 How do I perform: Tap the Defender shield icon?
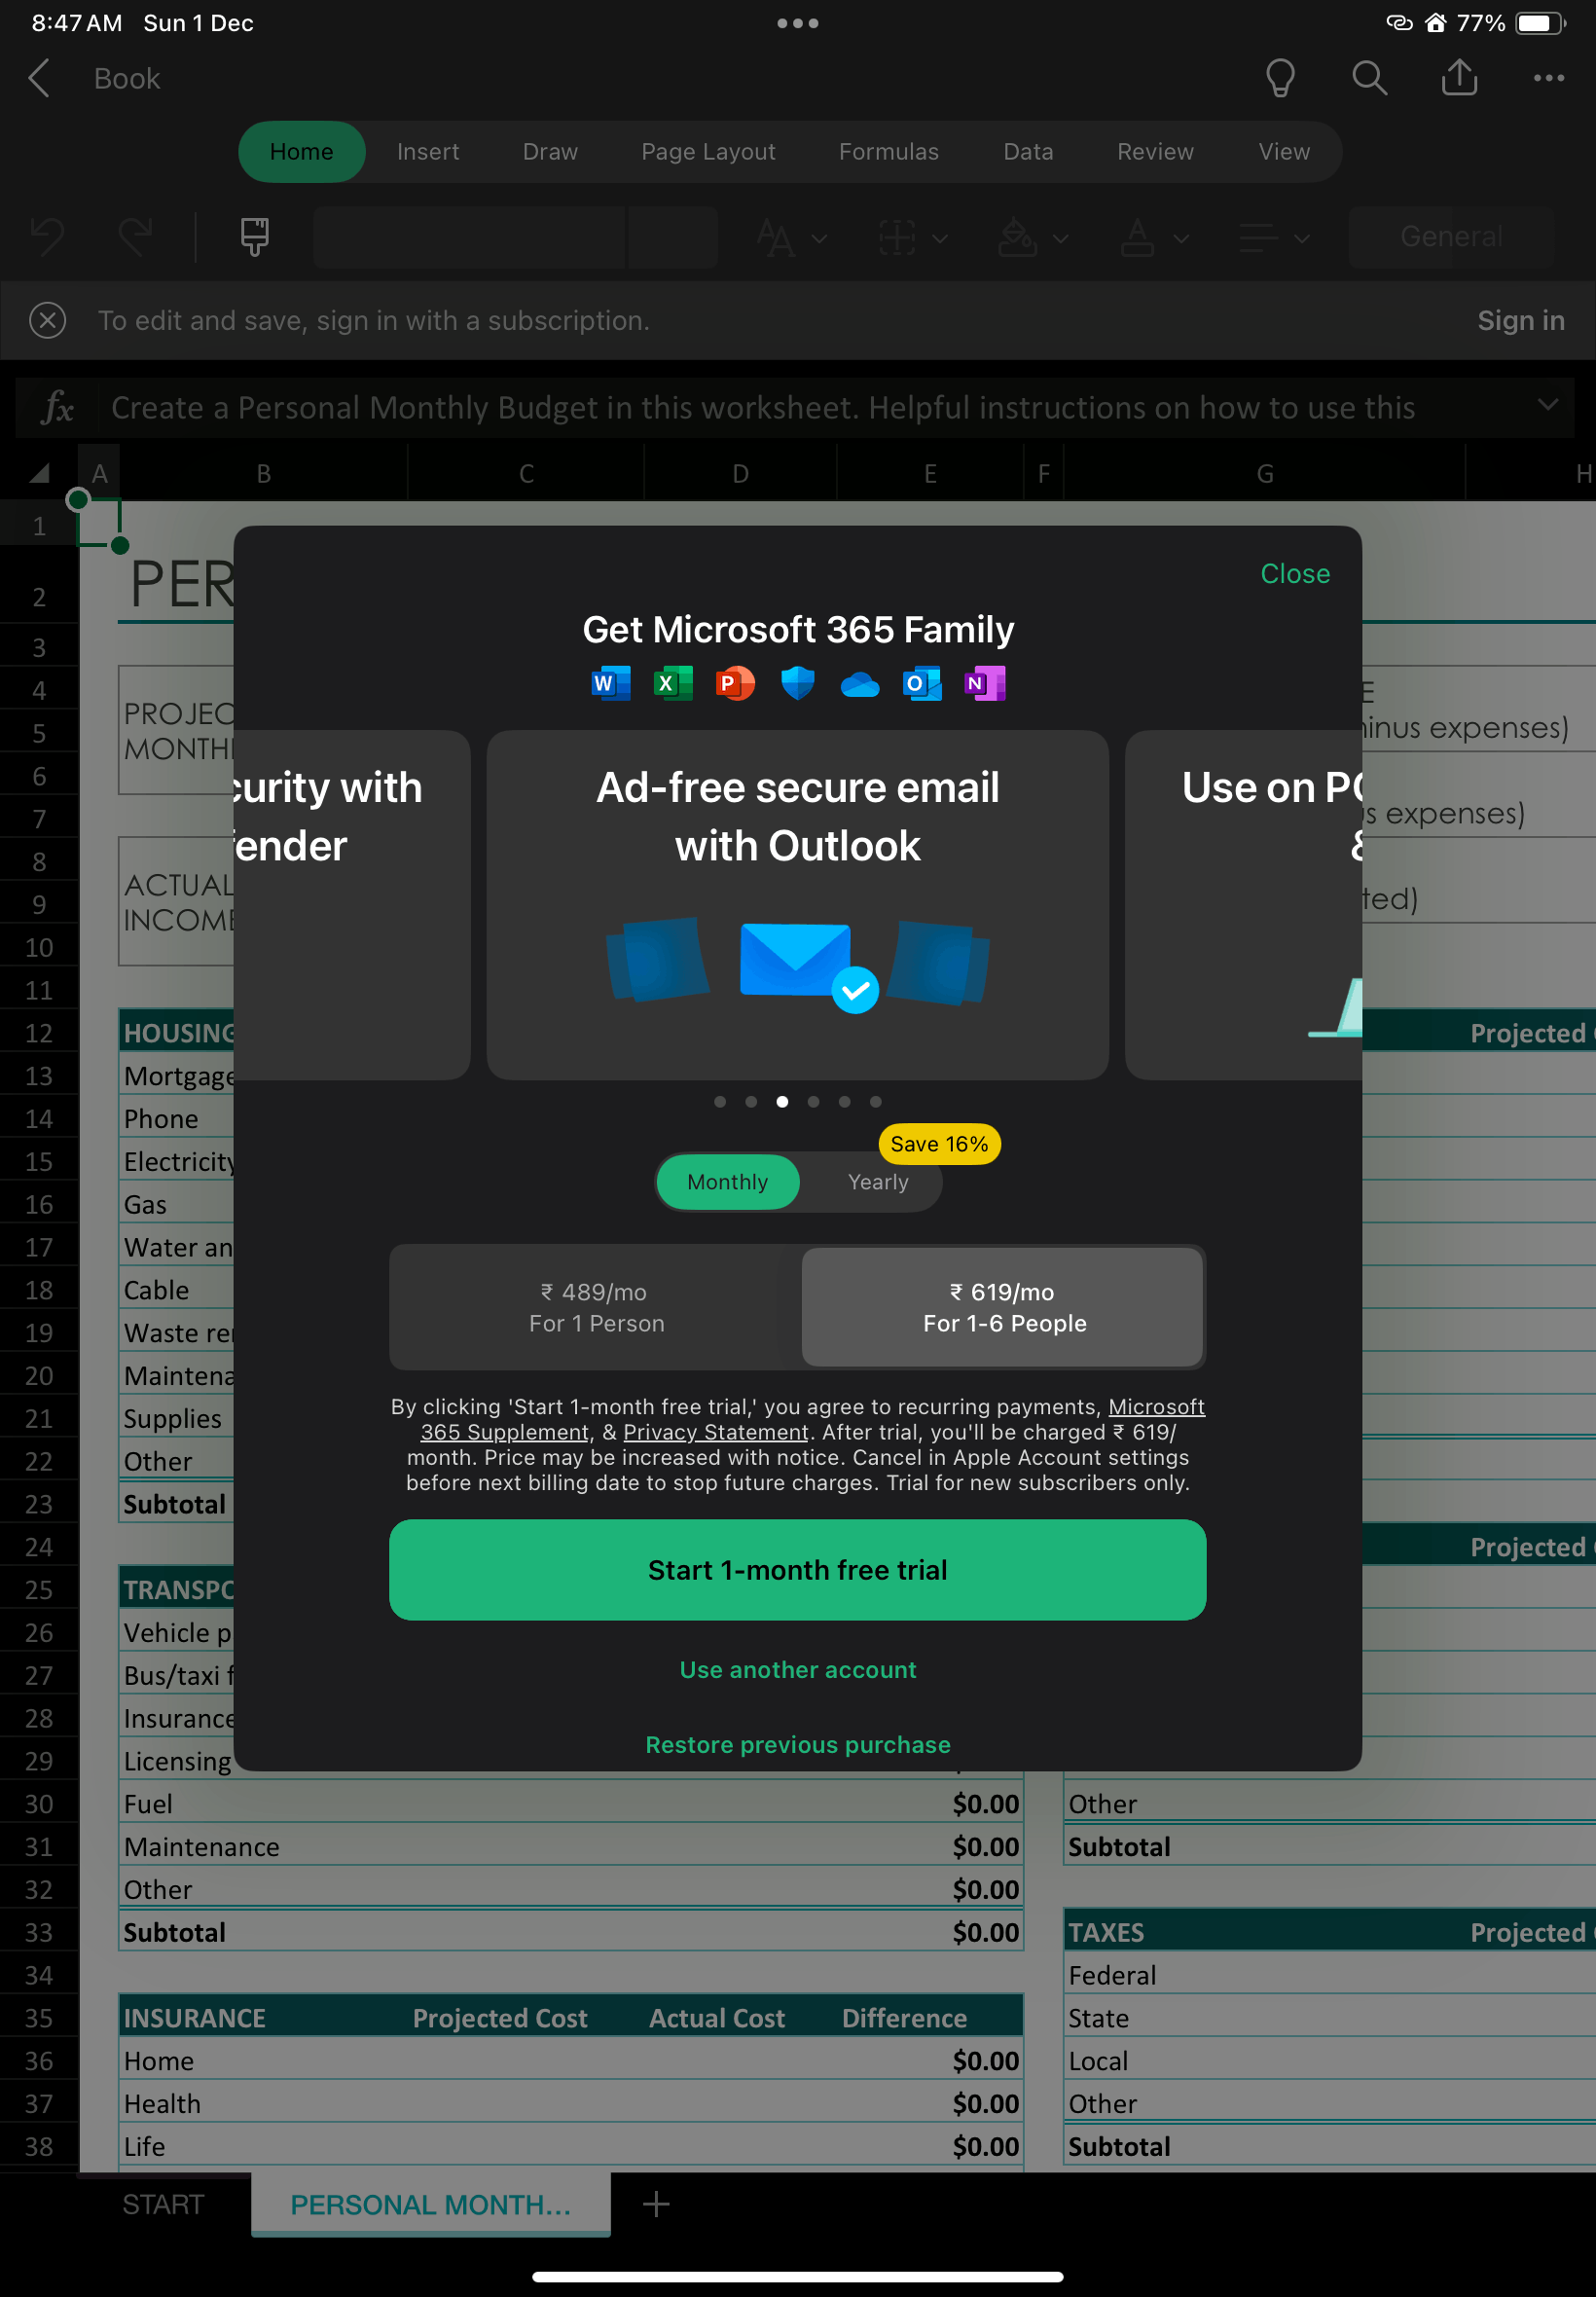pyautogui.click(x=797, y=683)
